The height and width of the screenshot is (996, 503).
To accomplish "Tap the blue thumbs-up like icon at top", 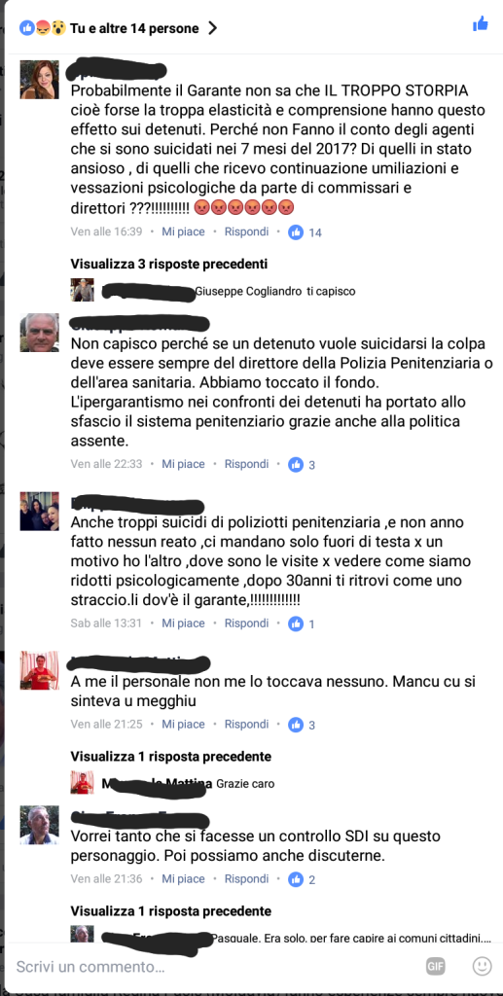I will pos(481,24).
